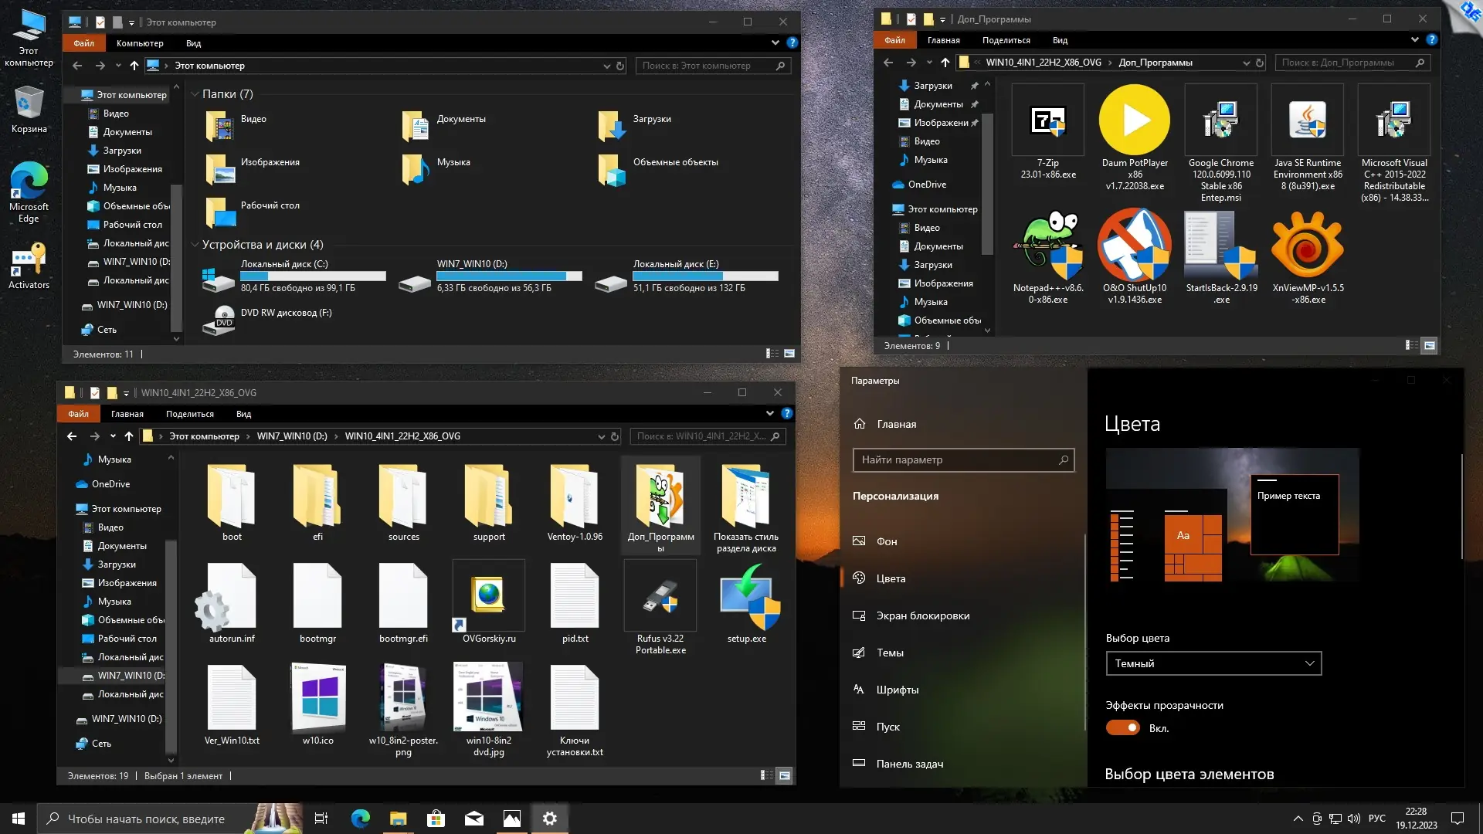The height and width of the screenshot is (834, 1483).
Task: Switch to details view in Этот компьютер window
Action: 772,354
